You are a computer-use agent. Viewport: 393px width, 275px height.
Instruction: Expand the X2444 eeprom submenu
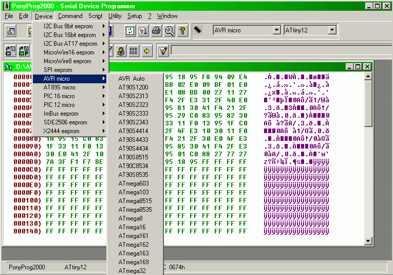click(x=70, y=131)
